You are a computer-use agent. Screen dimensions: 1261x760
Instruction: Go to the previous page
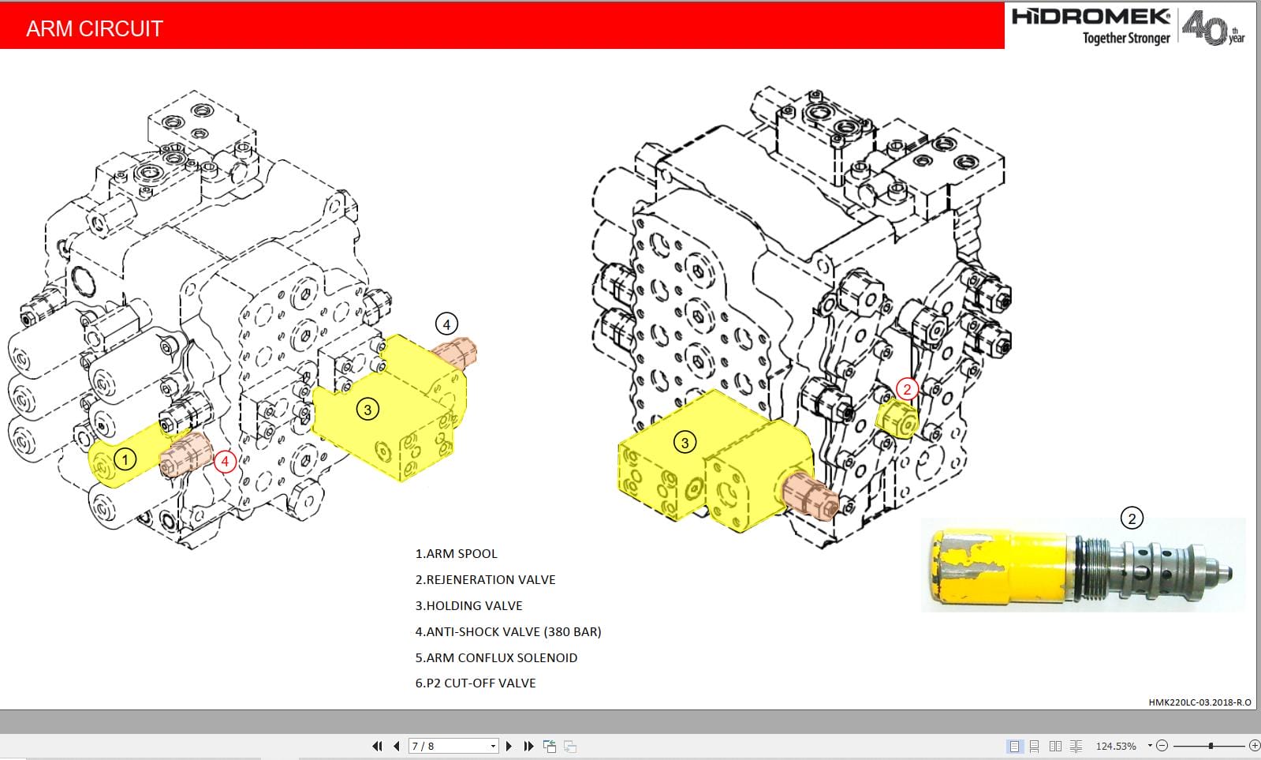coord(397,746)
